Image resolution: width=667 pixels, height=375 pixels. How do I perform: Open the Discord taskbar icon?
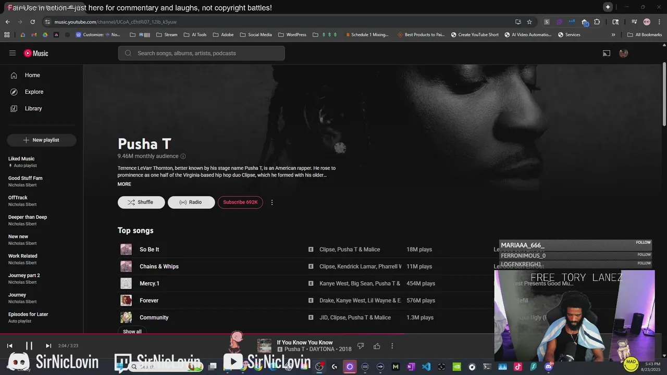548,367
